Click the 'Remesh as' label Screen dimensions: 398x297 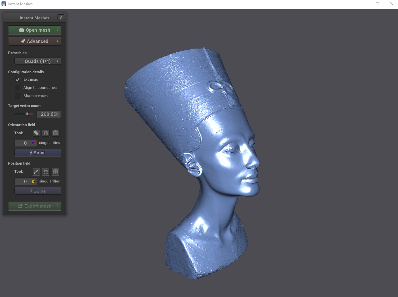coord(17,53)
